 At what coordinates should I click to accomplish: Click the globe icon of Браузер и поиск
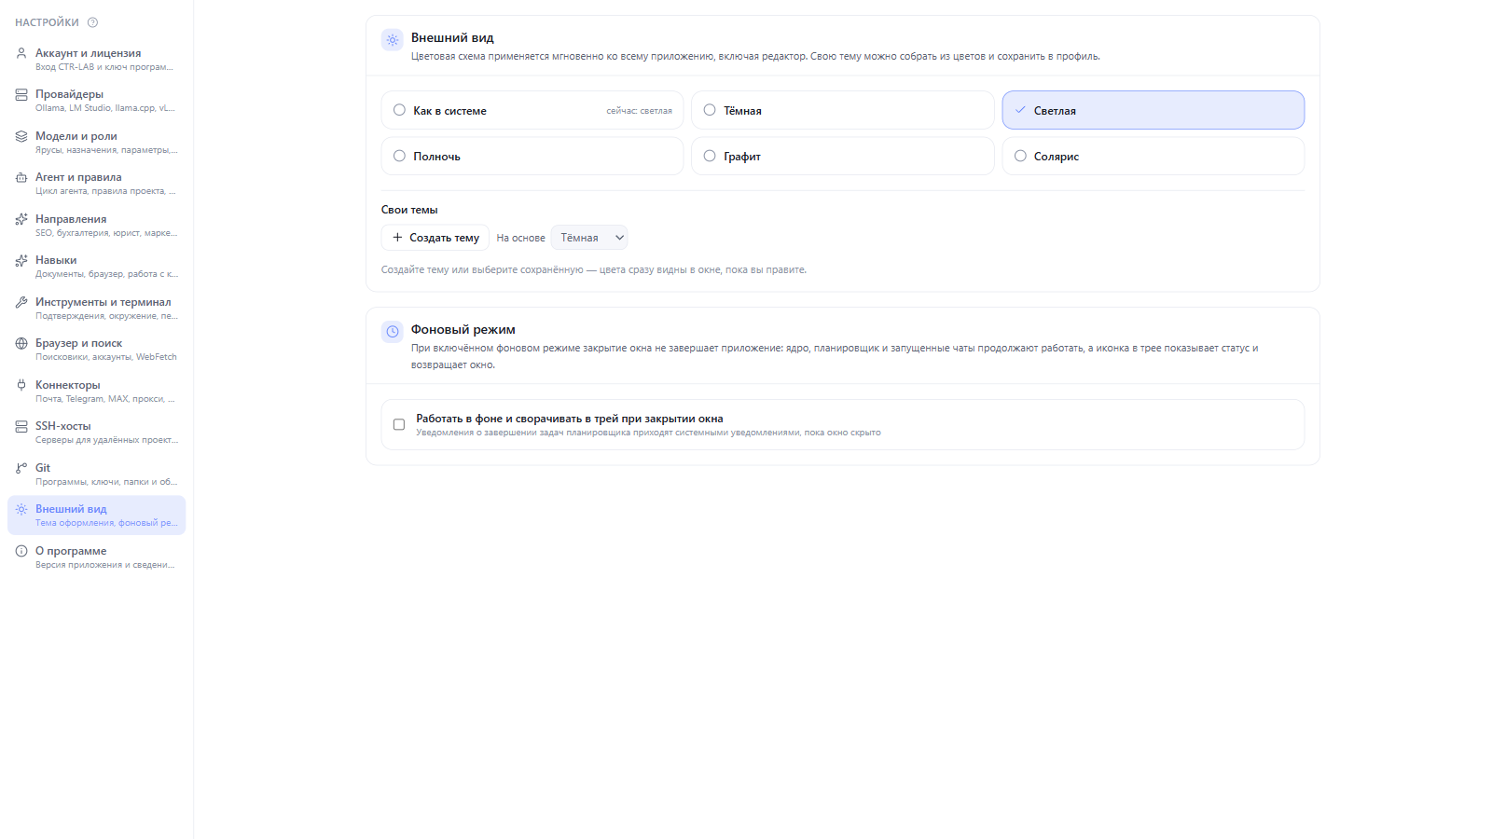pyautogui.click(x=21, y=343)
